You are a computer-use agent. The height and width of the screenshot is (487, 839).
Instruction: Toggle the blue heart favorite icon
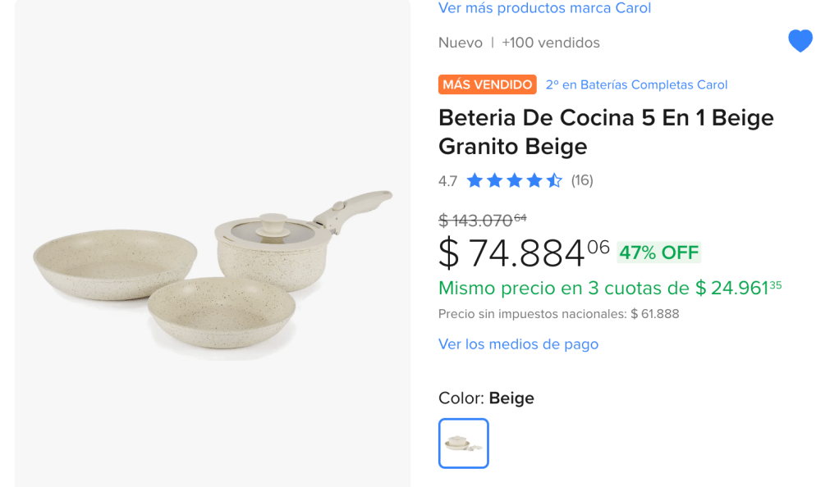pyautogui.click(x=800, y=41)
